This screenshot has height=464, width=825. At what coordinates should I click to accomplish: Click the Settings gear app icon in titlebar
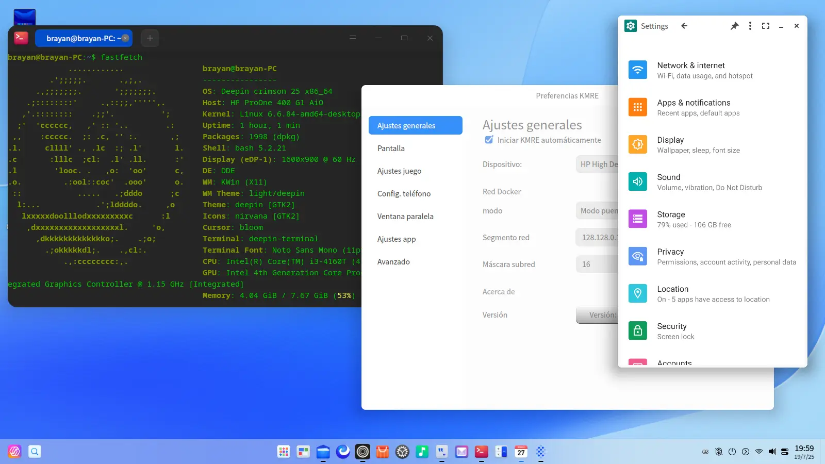point(631,26)
